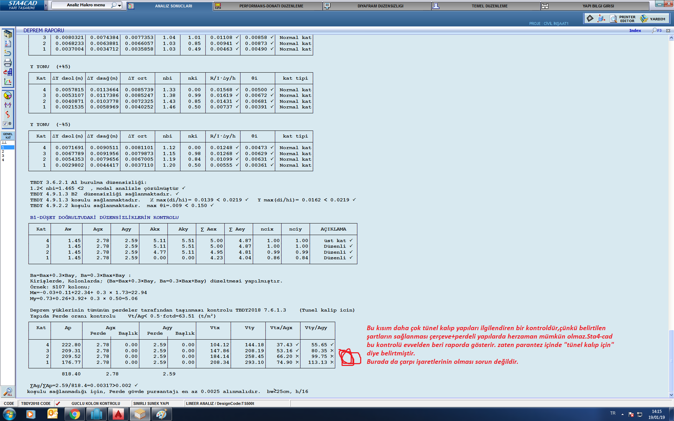Viewport: 674px width, 421px height.
Task: Toggle the checkbox in left sidebar panel
Action: pyautogui.click(x=5, y=124)
